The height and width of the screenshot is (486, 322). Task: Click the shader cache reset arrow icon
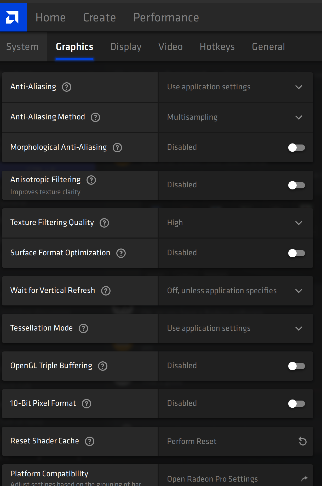(302, 441)
